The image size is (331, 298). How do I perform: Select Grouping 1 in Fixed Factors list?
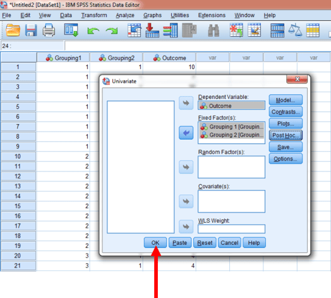tap(232, 127)
